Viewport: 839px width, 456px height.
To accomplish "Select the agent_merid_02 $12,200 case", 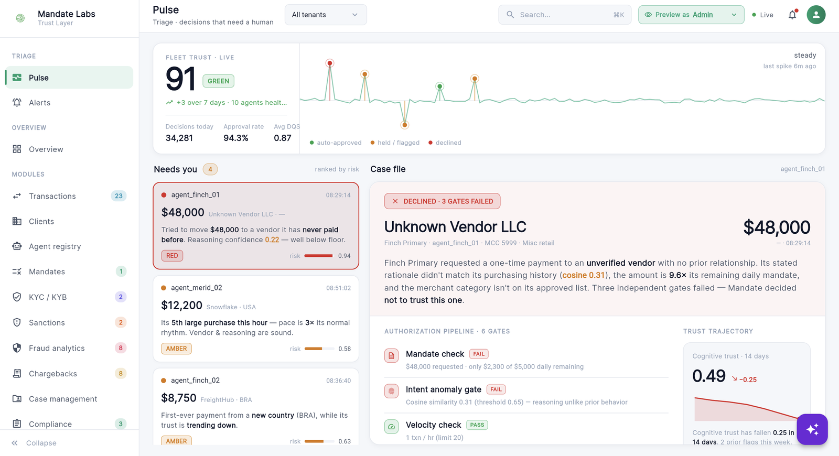I will pyautogui.click(x=256, y=319).
